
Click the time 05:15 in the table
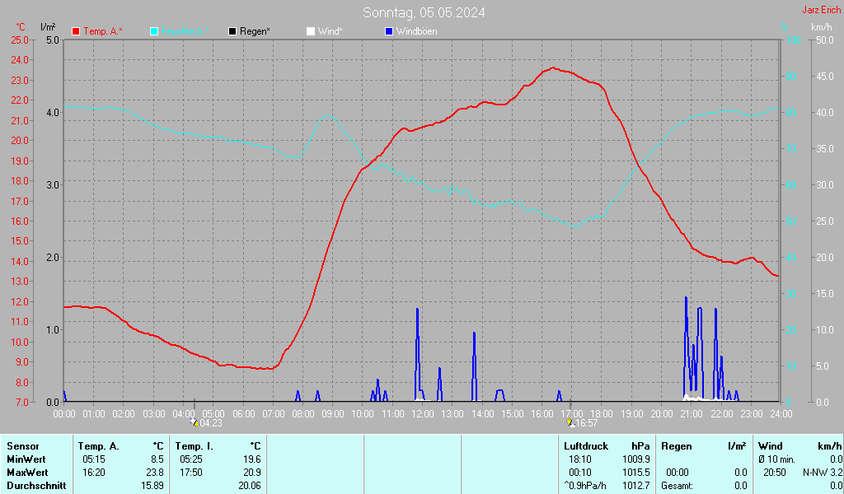(94, 459)
